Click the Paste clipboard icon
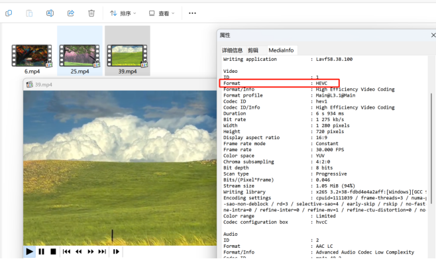The width and height of the screenshot is (436, 259). point(29,13)
